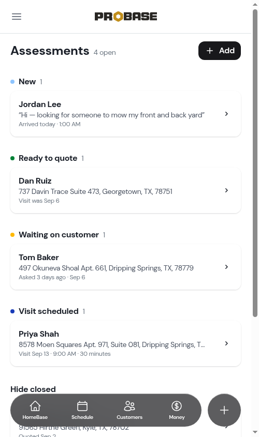Click the Ready to quote section header
This screenshot has height=437, width=259.
coord(47,158)
